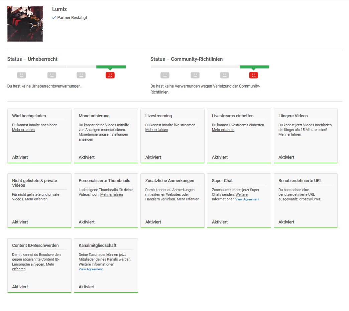Click the Kanalmitgliedschaft card title
349x311 pixels.
coord(98,246)
